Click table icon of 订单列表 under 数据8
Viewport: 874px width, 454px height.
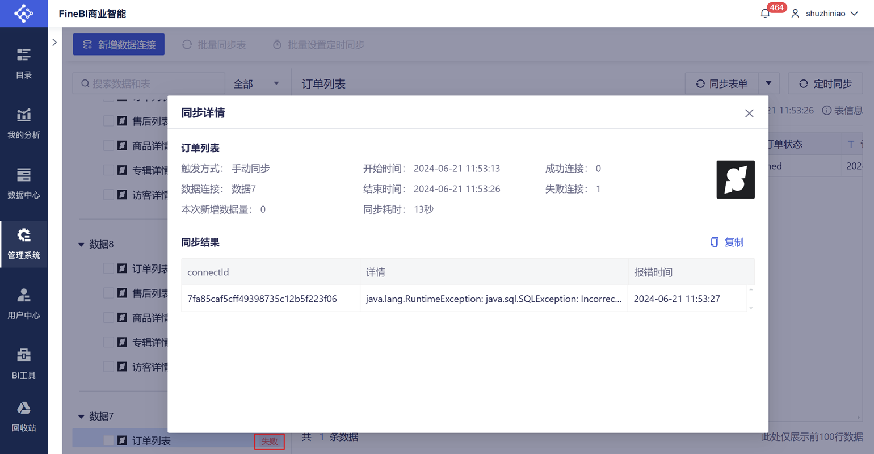(122, 268)
